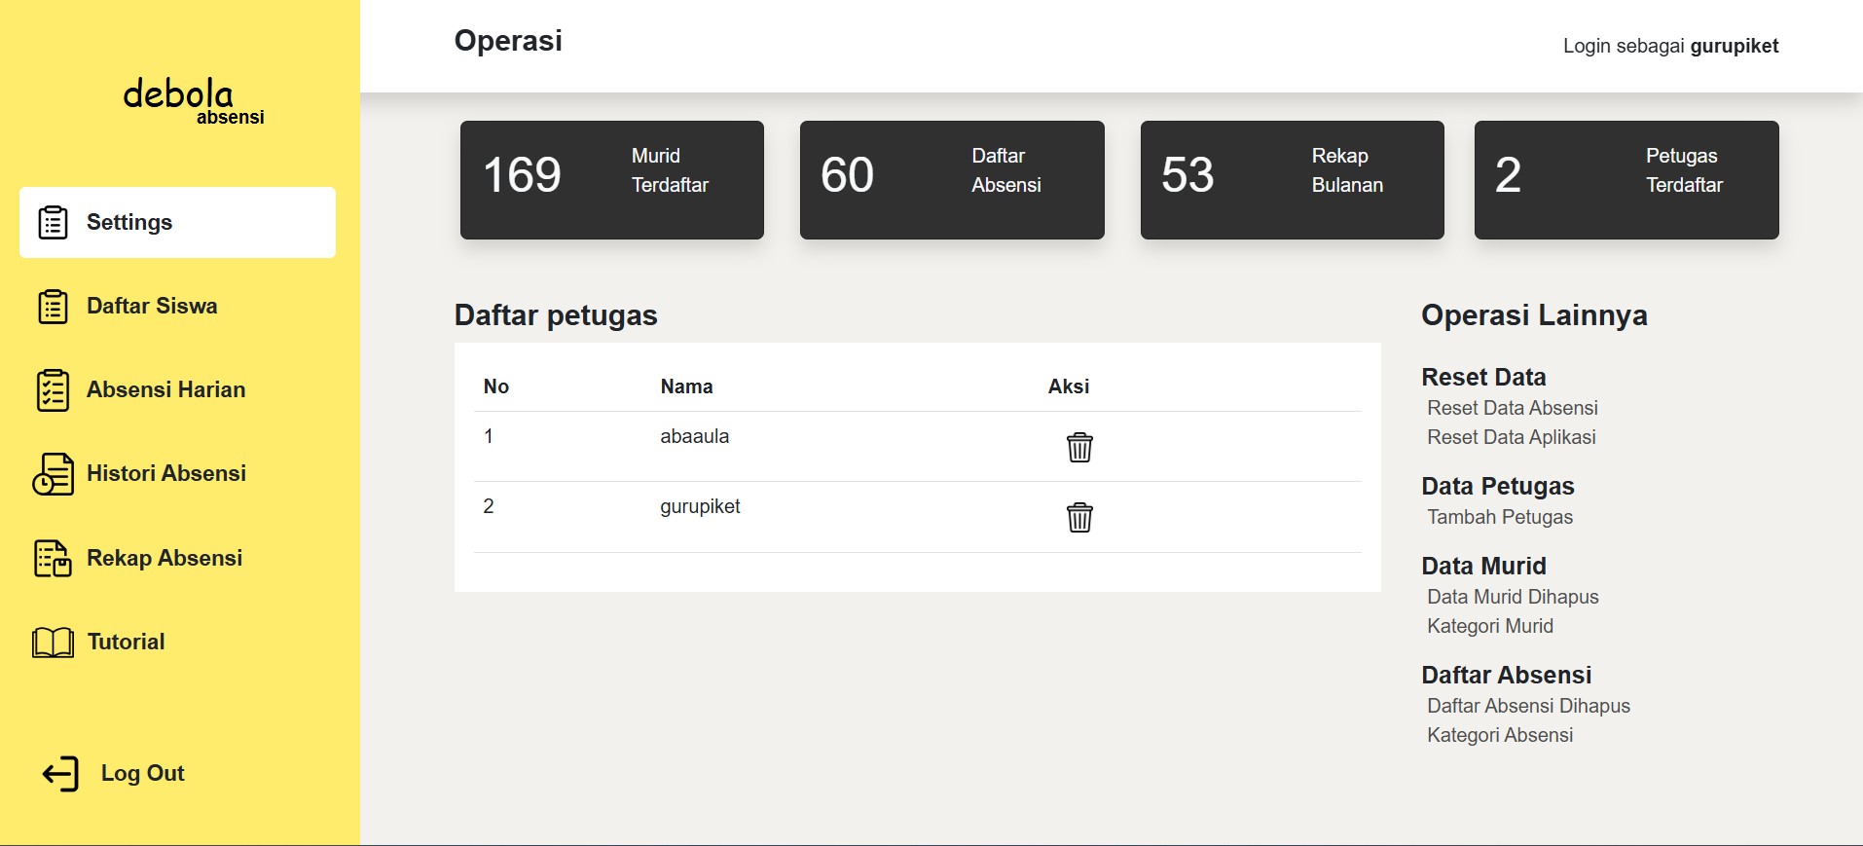Delete petugas abaaula with trash icon
Screen dimensions: 1863x846
(x=1079, y=447)
